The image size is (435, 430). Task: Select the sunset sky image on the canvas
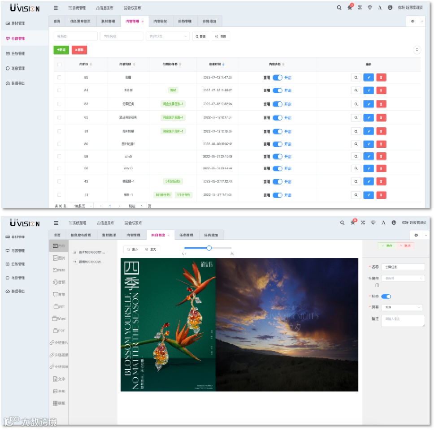pyautogui.click(x=287, y=324)
